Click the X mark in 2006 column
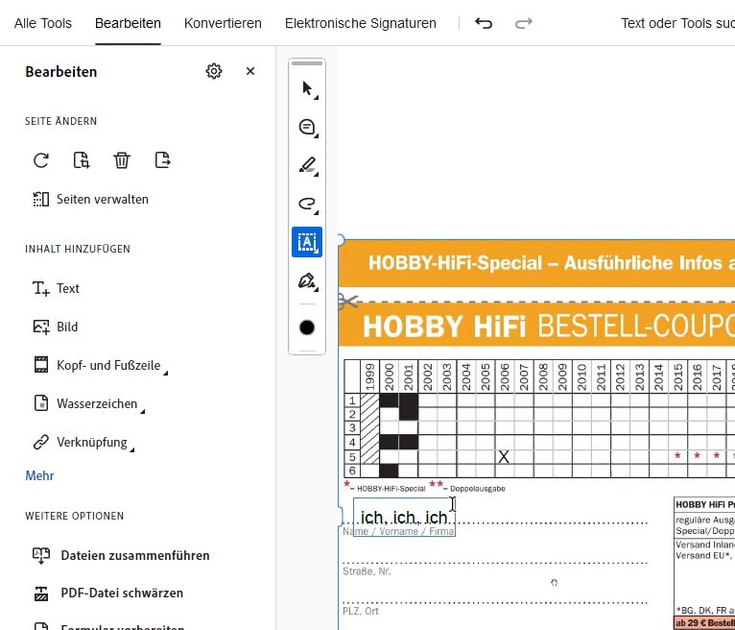Viewport: 735px width, 630px height. point(504,456)
